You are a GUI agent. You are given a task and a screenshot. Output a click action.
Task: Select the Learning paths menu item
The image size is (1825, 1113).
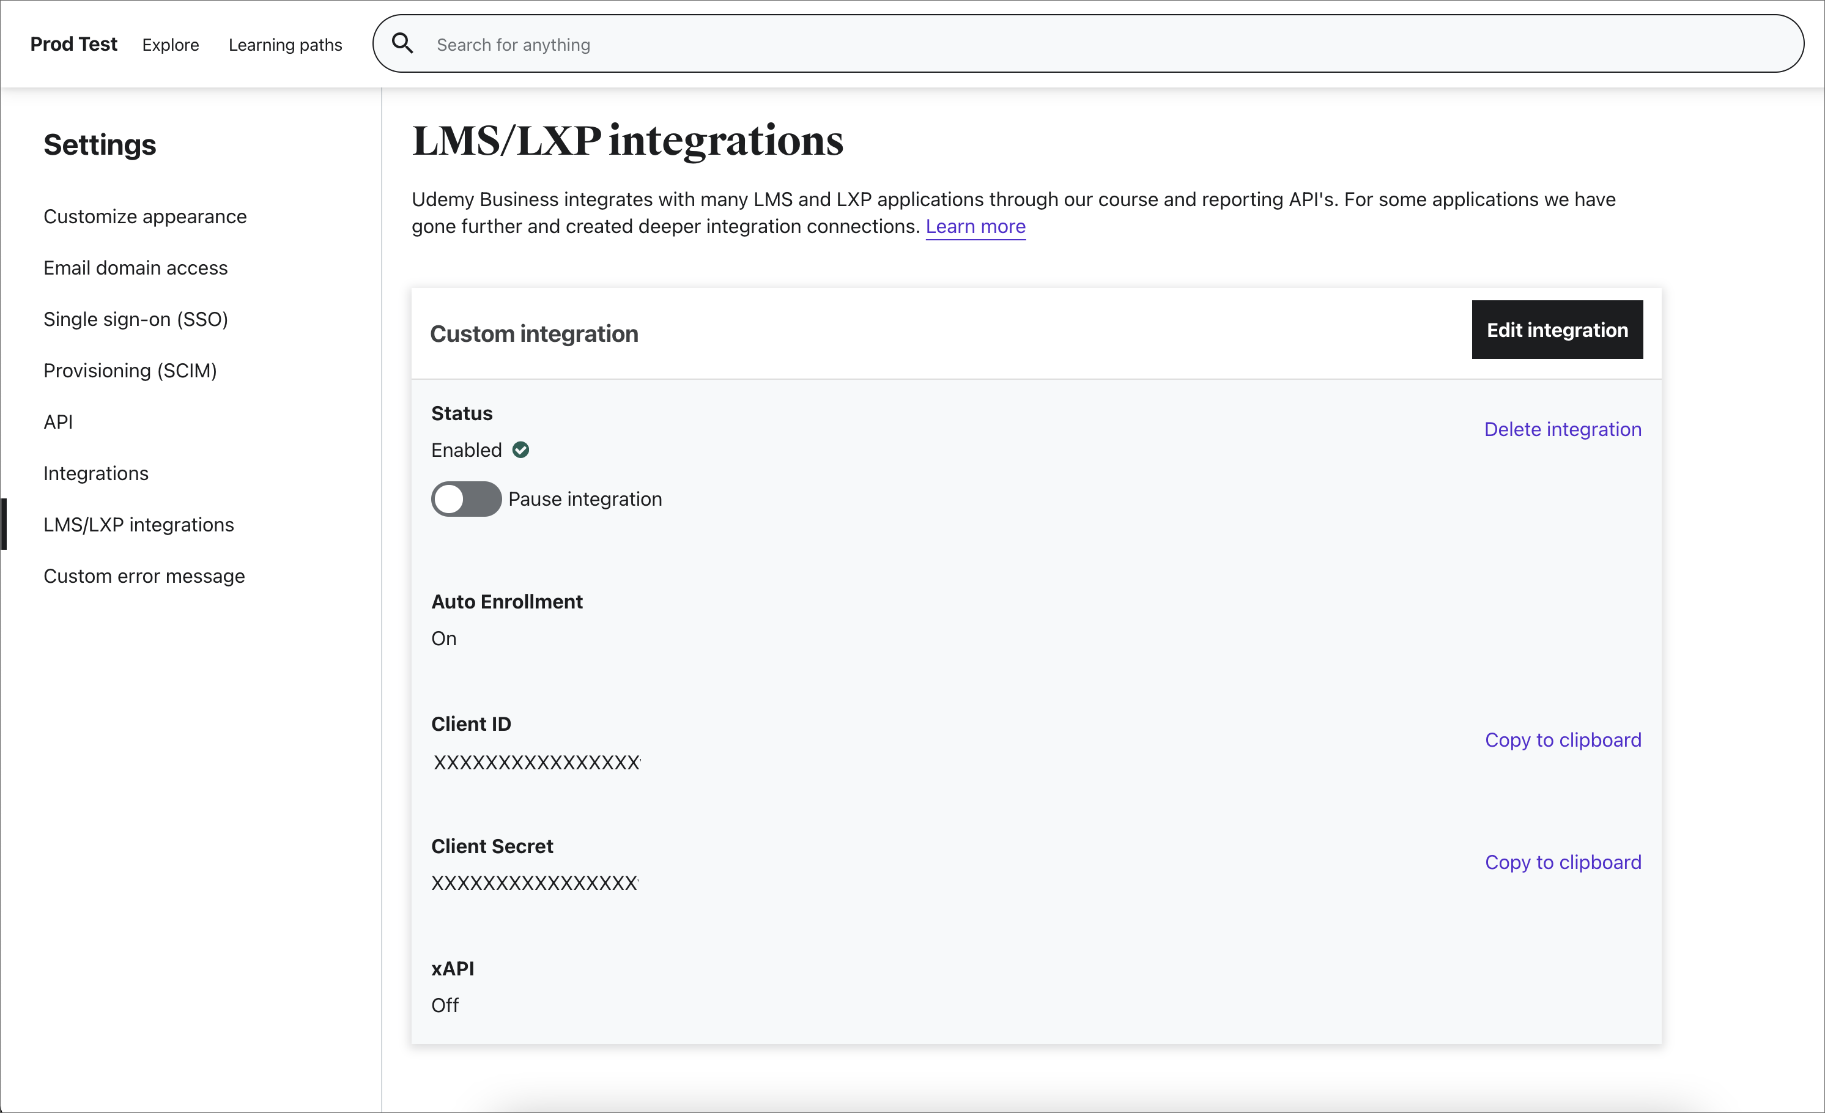(286, 44)
